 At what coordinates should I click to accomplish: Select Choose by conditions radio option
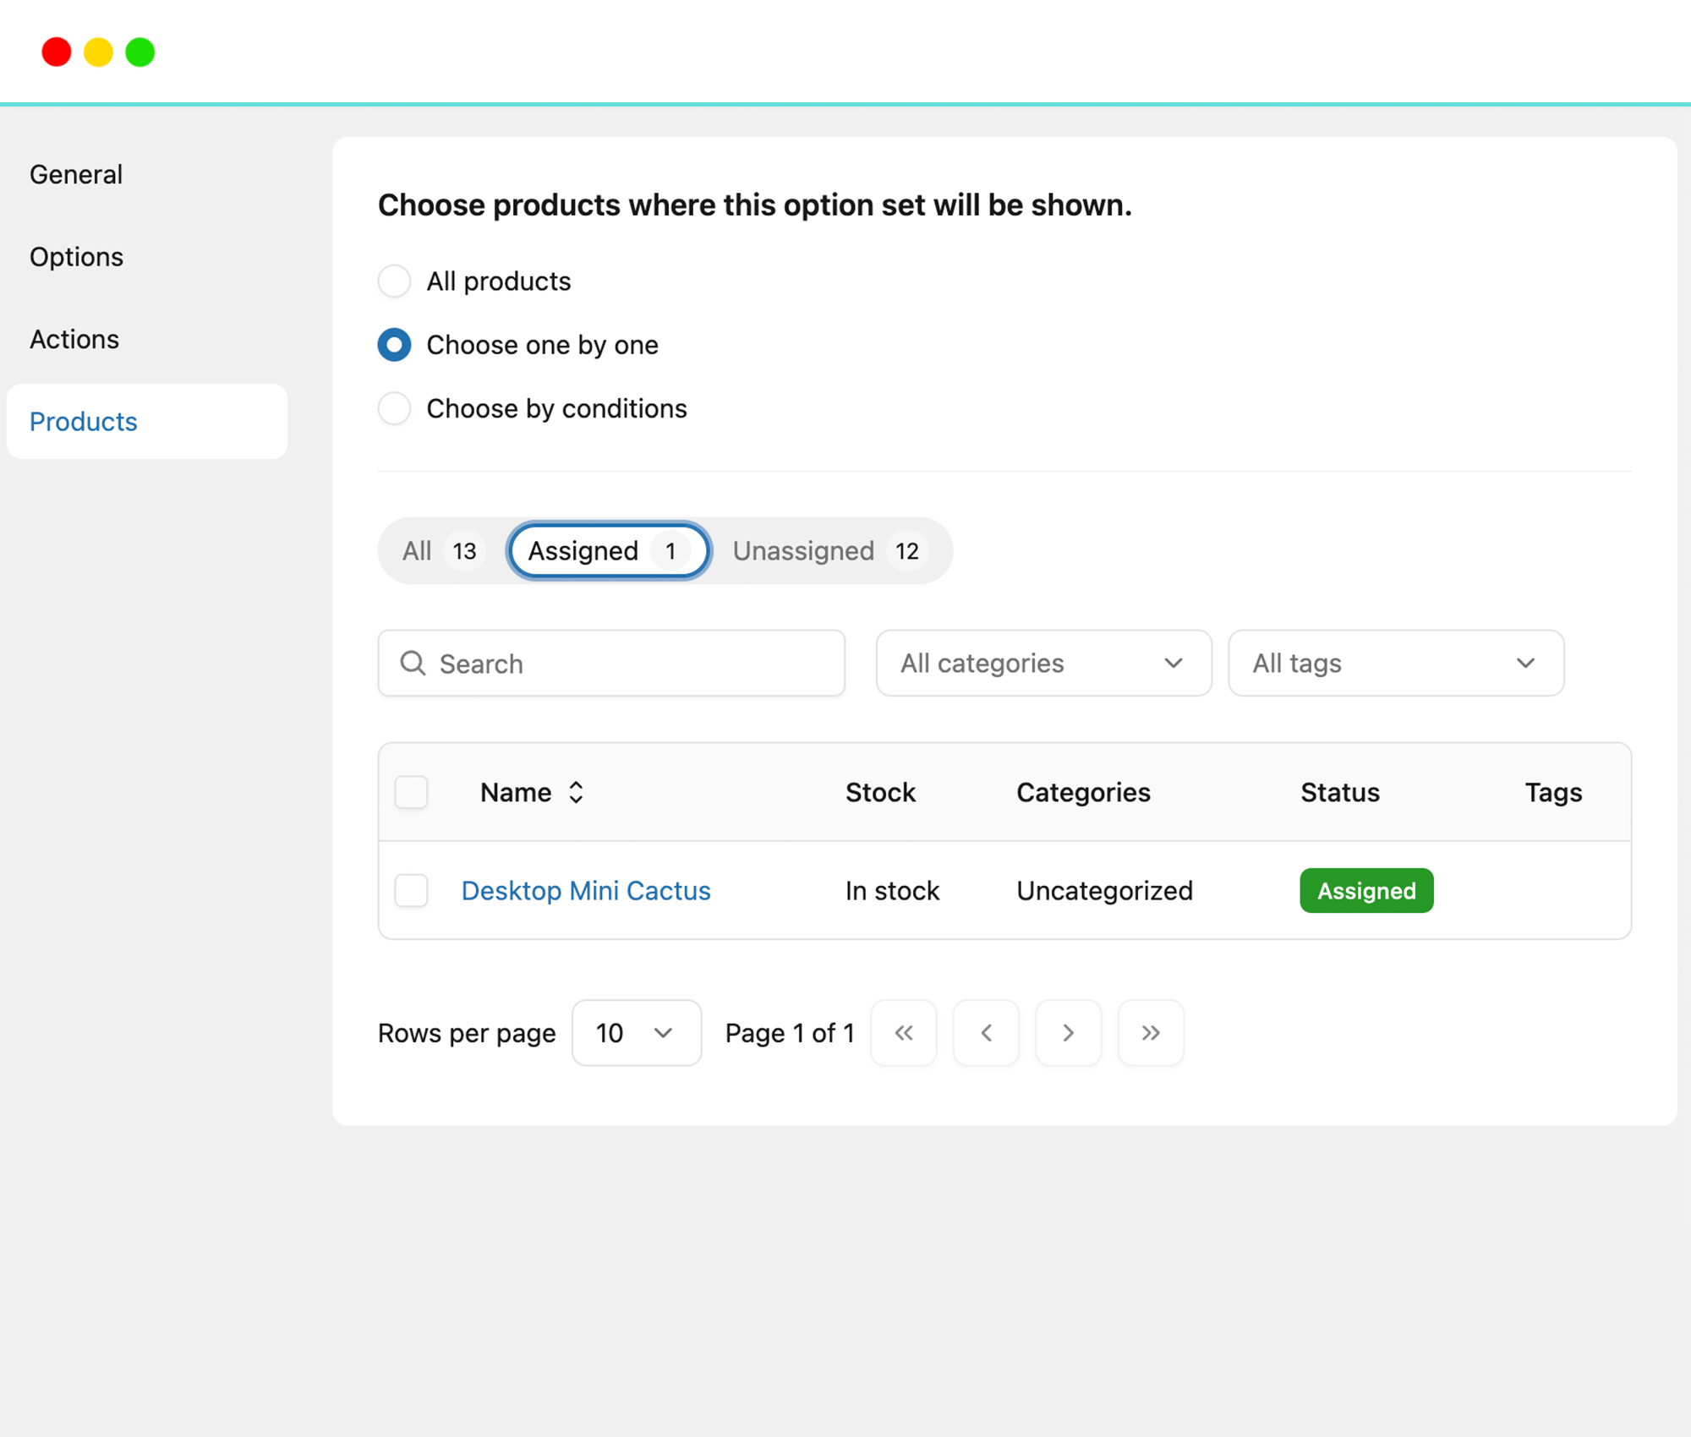[x=395, y=408]
